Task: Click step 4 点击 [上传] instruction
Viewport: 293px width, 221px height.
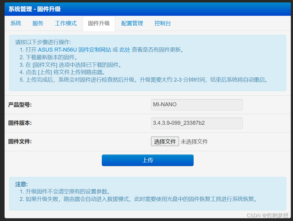Action: 62,72
